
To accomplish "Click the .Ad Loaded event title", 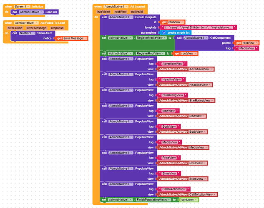I will (137, 7).
